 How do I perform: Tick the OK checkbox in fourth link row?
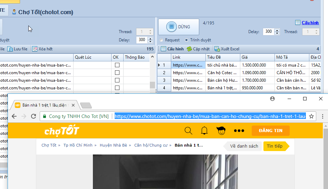point(117,88)
